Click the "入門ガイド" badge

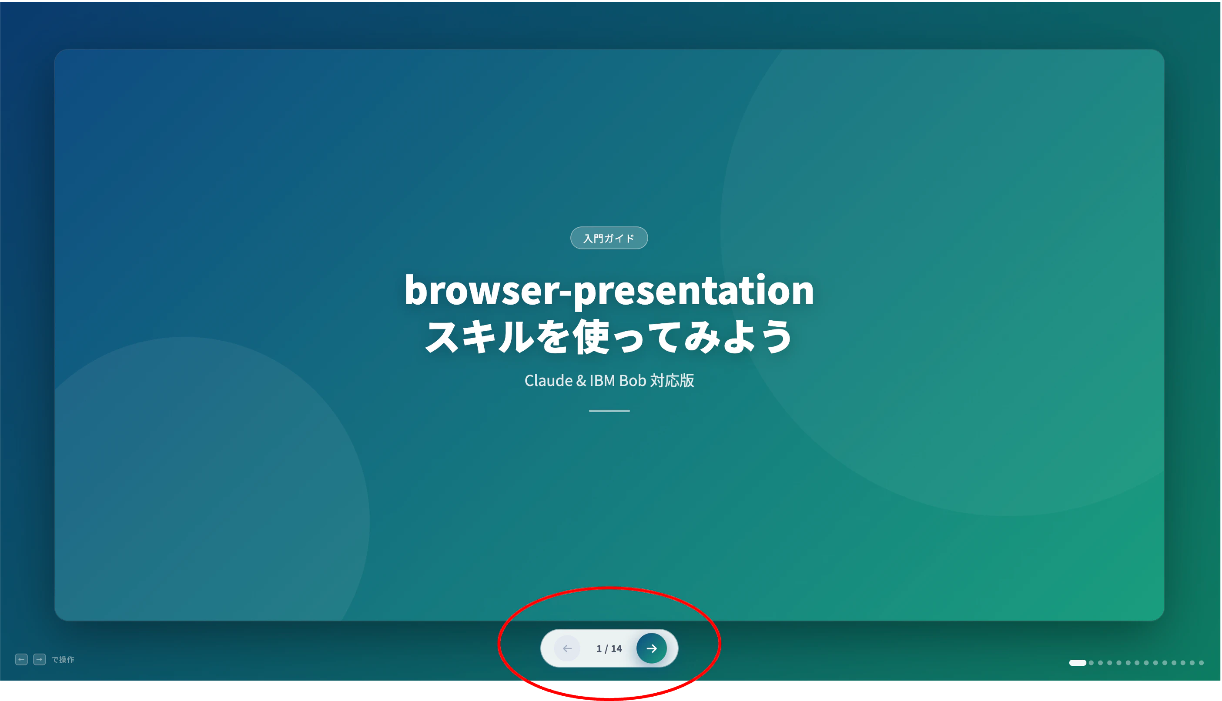[609, 238]
